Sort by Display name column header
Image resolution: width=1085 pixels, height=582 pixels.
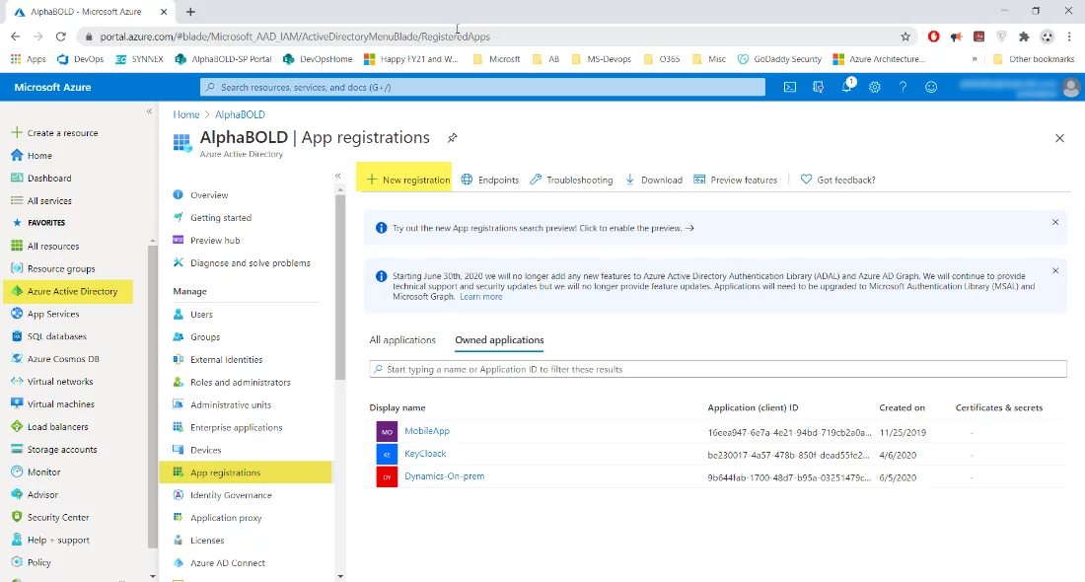pos(398,407)
